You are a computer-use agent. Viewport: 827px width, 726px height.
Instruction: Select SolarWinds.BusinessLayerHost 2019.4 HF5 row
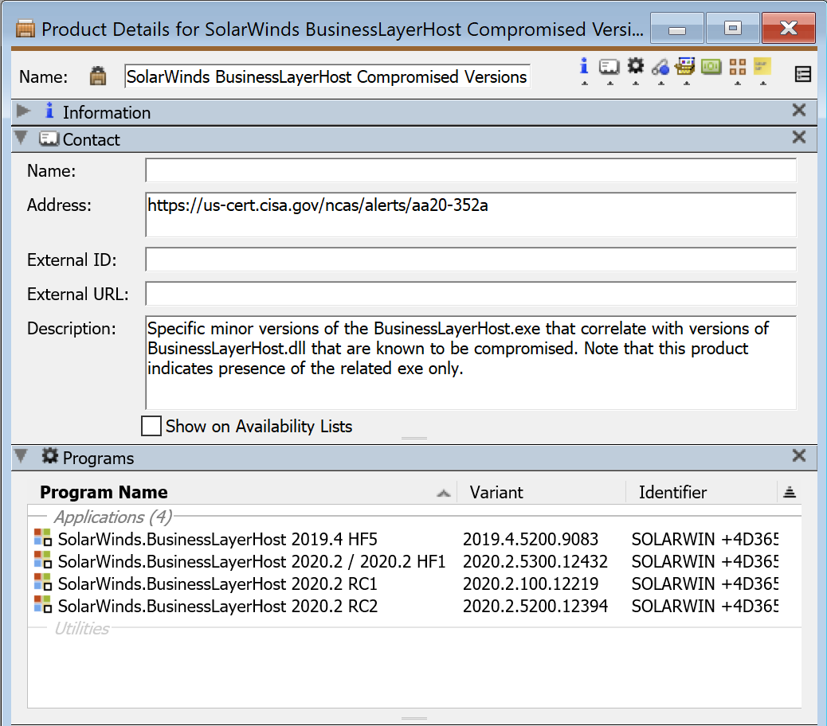(x=414, y=539)
